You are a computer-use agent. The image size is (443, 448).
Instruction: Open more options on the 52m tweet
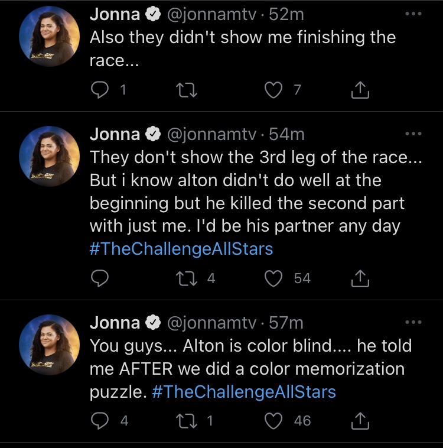[x=413, y=14]
